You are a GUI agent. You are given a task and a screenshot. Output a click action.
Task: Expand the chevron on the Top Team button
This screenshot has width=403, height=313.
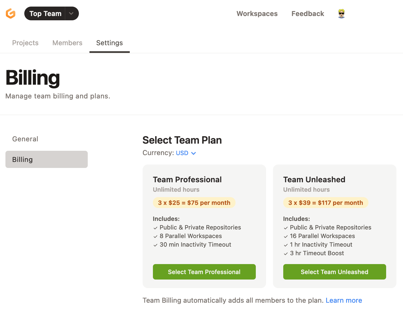71,13
